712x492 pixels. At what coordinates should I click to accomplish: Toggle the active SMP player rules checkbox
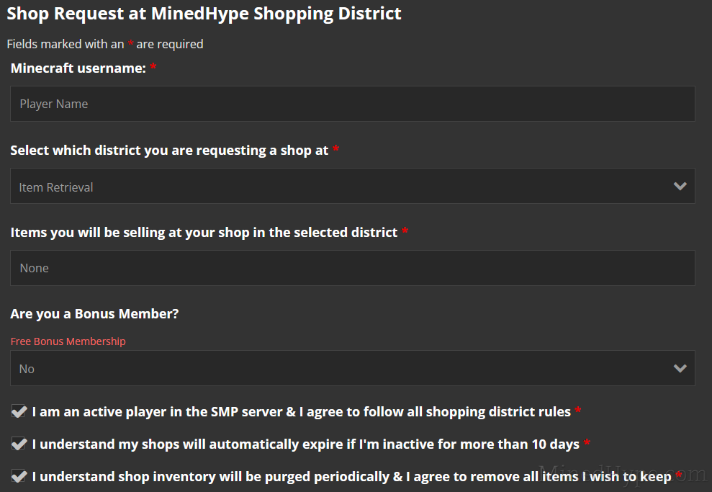(x=19, y=412)
